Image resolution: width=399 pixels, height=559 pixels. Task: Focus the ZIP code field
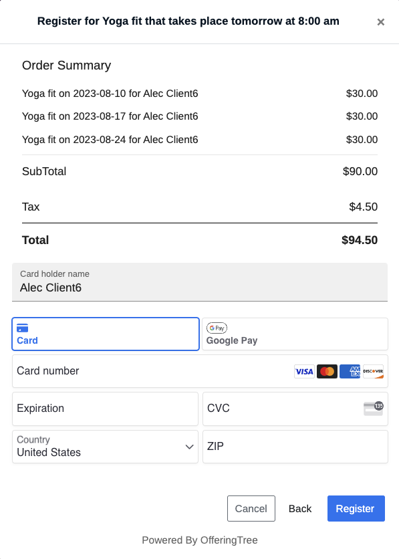click(x=295, y=447)
